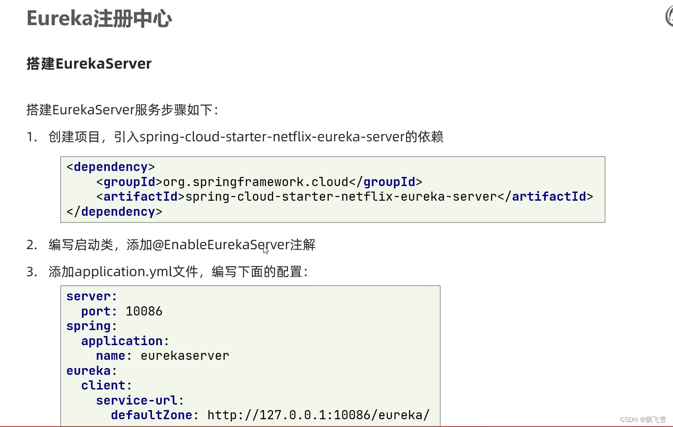Click the 'spring:' line in the yml block

point(92,326)
